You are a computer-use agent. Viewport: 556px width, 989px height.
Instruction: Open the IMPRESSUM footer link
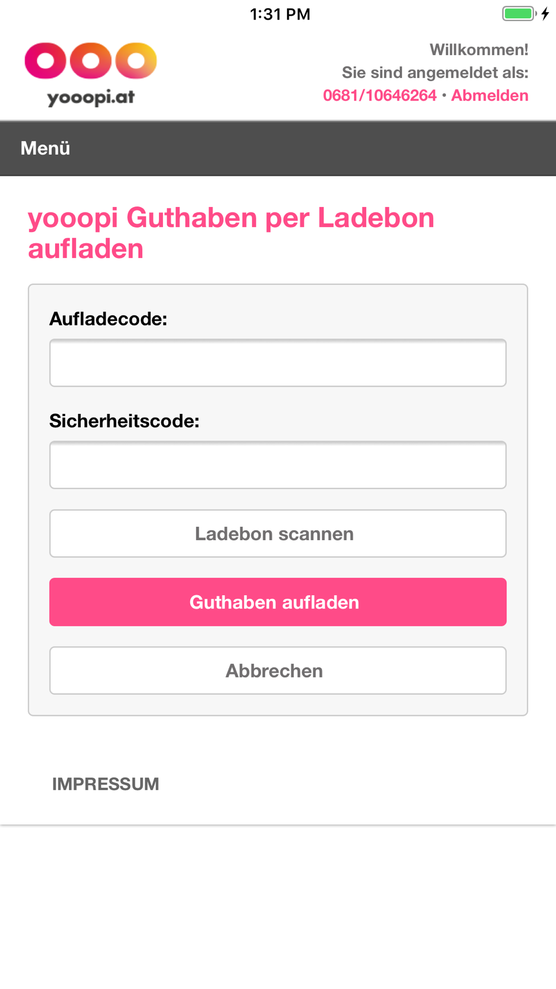point(106,784)
